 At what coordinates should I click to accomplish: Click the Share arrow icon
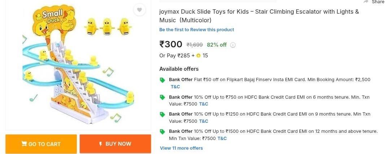click(x=366, y=2)
